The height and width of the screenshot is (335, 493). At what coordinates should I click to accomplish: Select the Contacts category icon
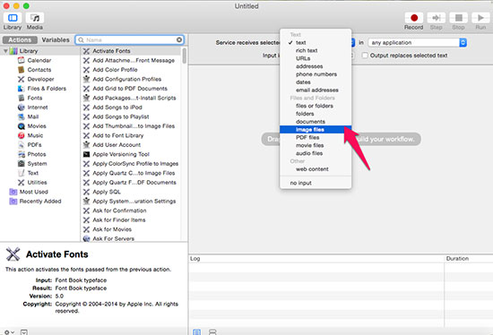coord(22,70)
